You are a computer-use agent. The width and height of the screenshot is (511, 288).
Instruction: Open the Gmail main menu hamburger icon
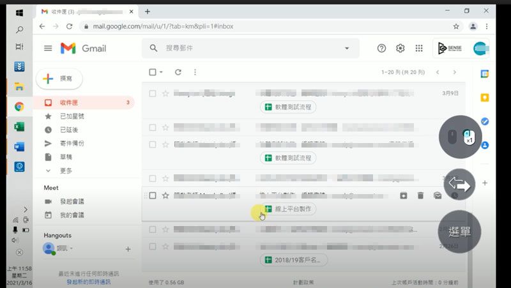(x=48, y=49)
